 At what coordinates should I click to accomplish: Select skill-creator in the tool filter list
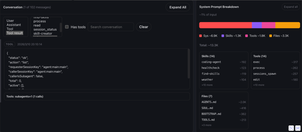[43, 34]
